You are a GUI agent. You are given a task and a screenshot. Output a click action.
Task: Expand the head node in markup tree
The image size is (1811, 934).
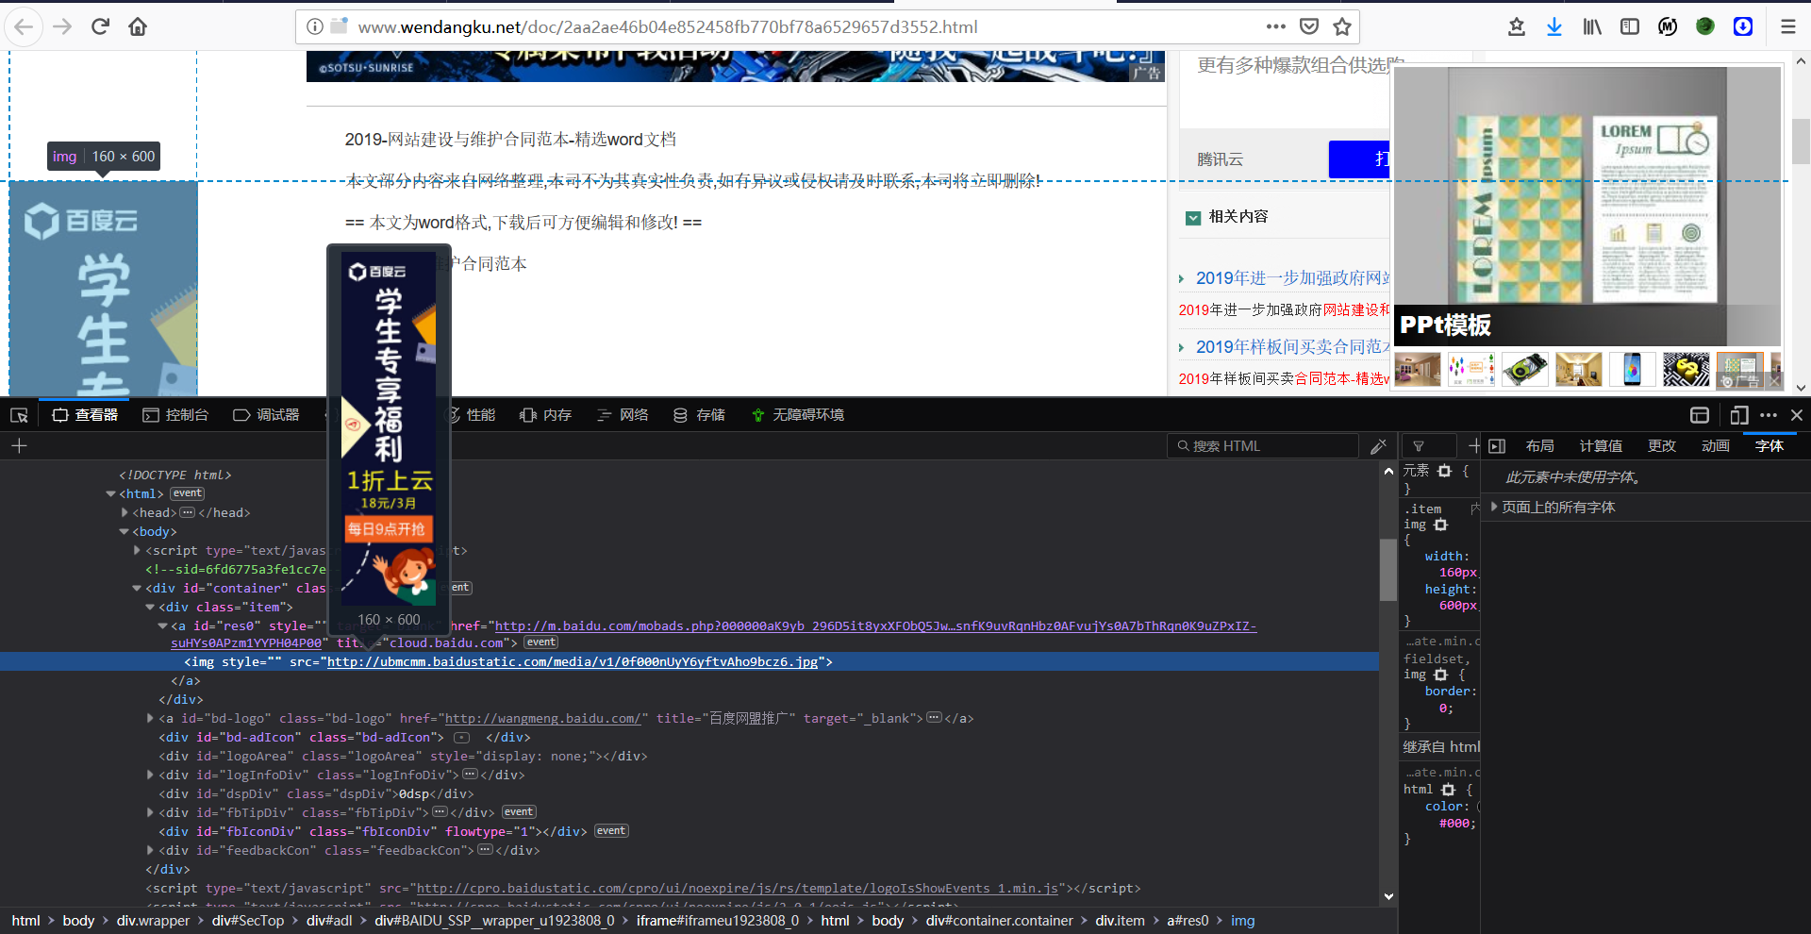125,512
